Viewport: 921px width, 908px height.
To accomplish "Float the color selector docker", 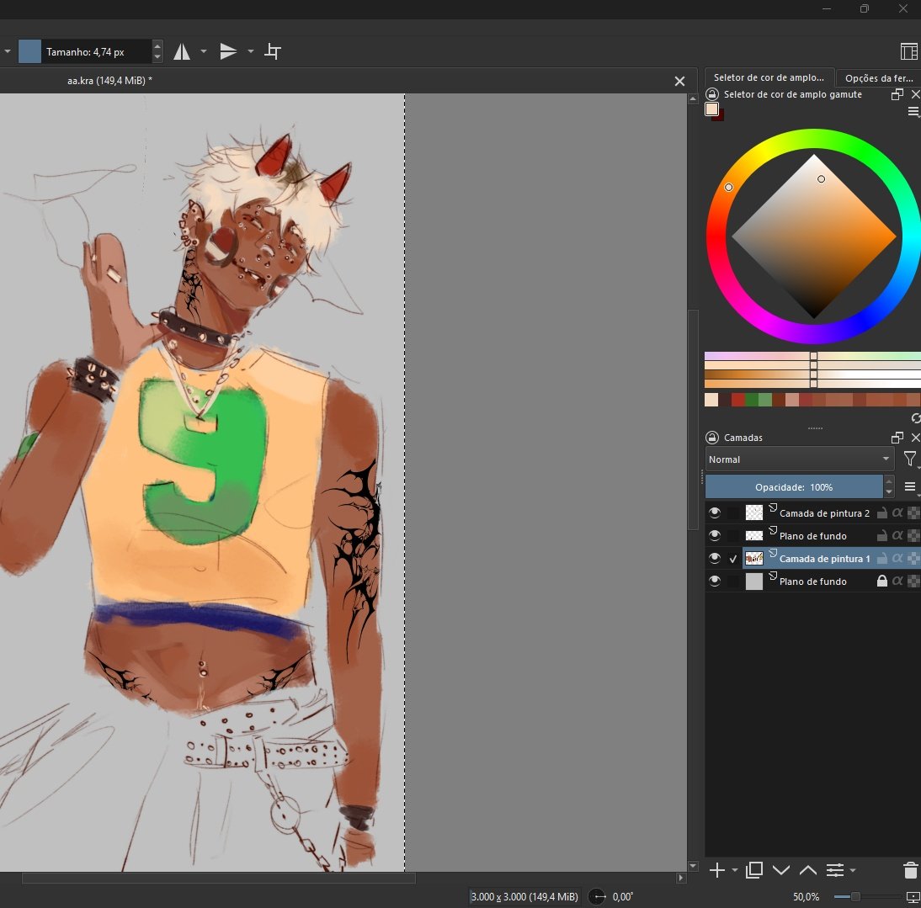I will point(897,94).
